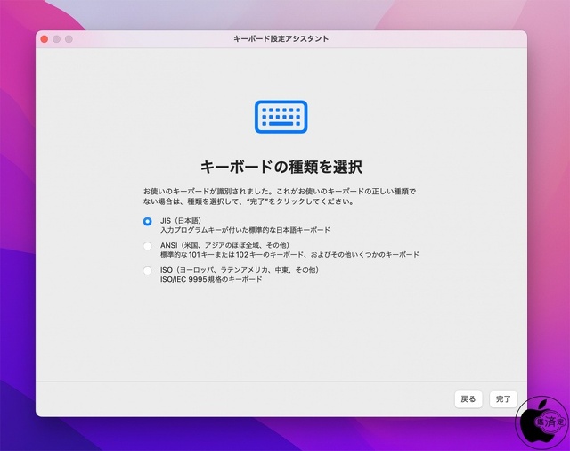This screenshot has height=451, width=570.
Task: Click the disabled zoom window button
Action: pyautogui.click(x=69, y=39)
